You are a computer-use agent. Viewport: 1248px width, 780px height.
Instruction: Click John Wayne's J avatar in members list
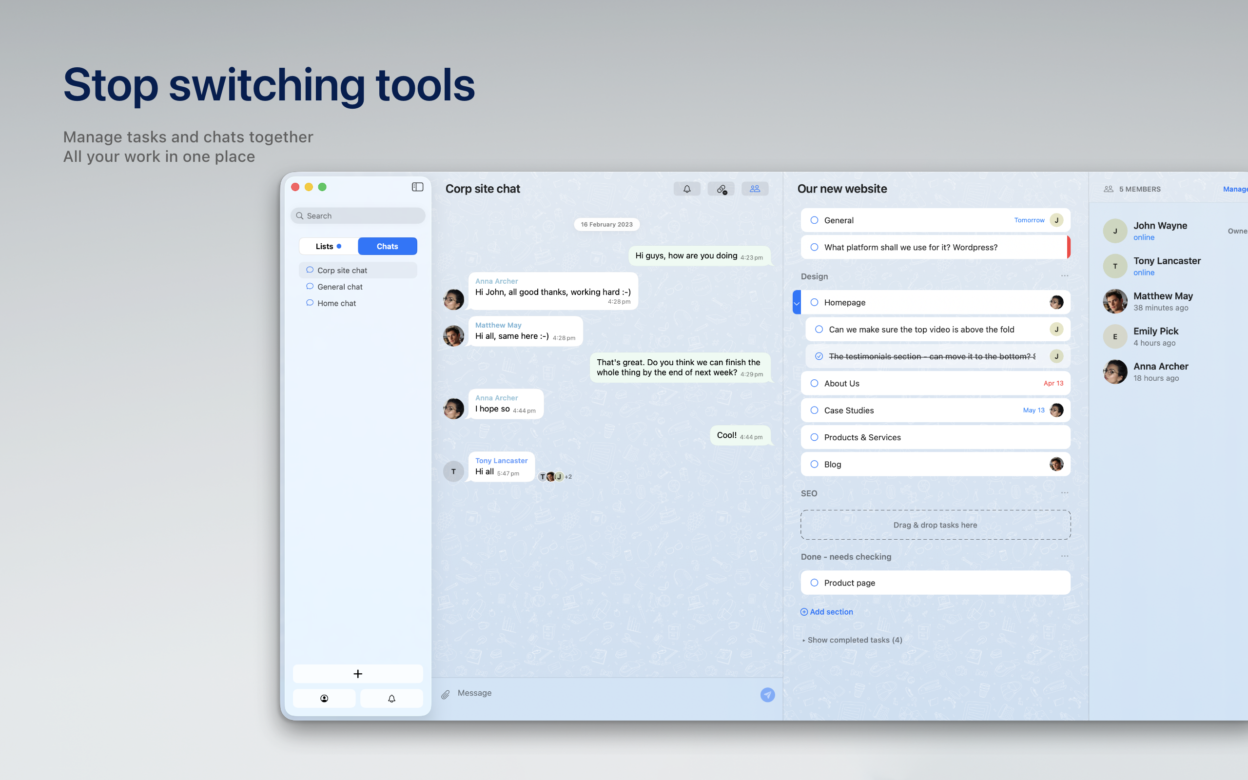[x=1115, y=231]
